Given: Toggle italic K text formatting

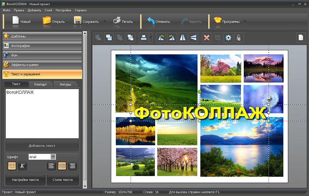Looking at the screenshot, I should click(22, 166).
